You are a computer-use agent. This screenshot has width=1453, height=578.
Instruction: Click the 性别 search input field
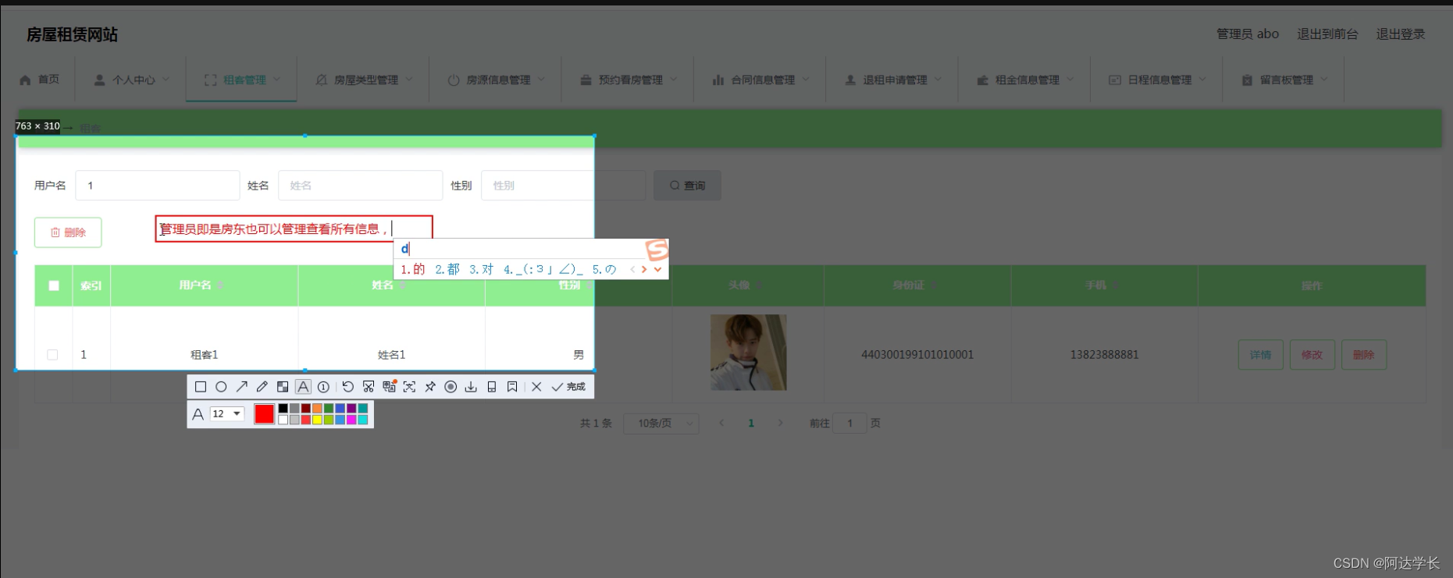pos(564,186)
